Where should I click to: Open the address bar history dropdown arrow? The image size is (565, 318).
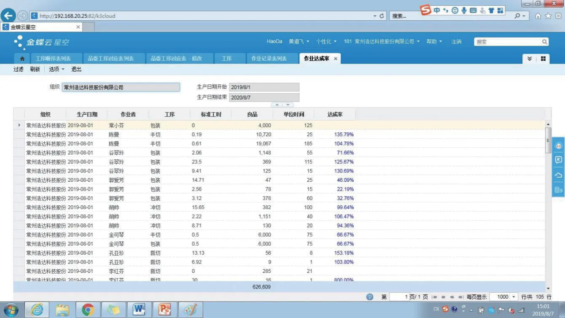click(375, 16)
